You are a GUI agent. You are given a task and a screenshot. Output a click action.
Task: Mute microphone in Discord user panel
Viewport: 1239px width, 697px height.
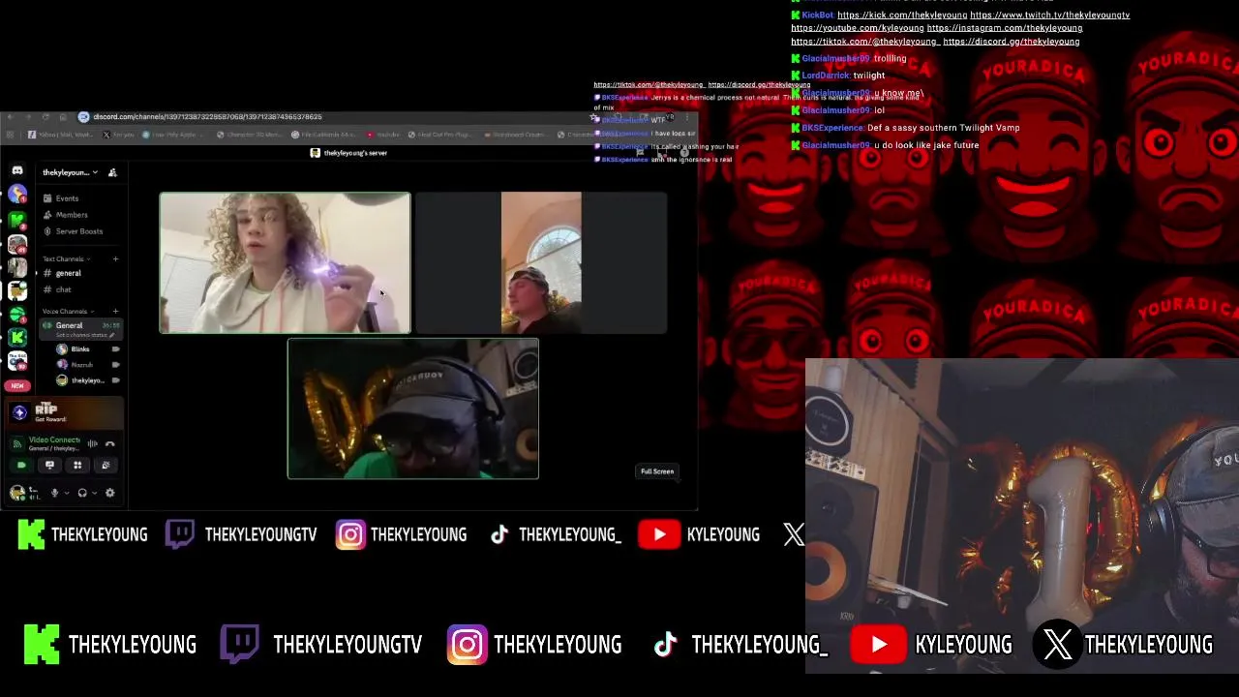tap(54, 493)
